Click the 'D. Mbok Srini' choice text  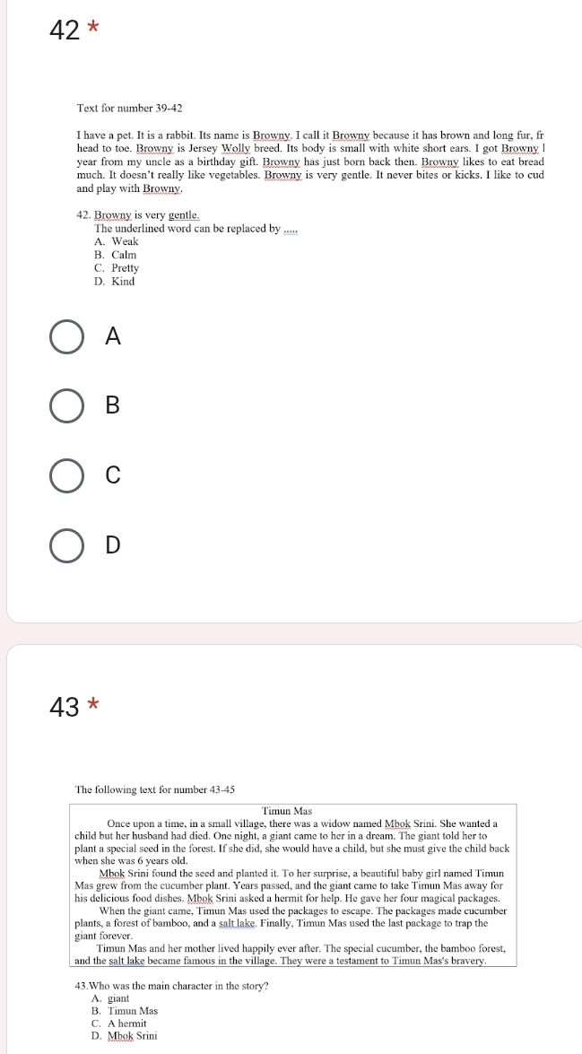(124, 1036)
